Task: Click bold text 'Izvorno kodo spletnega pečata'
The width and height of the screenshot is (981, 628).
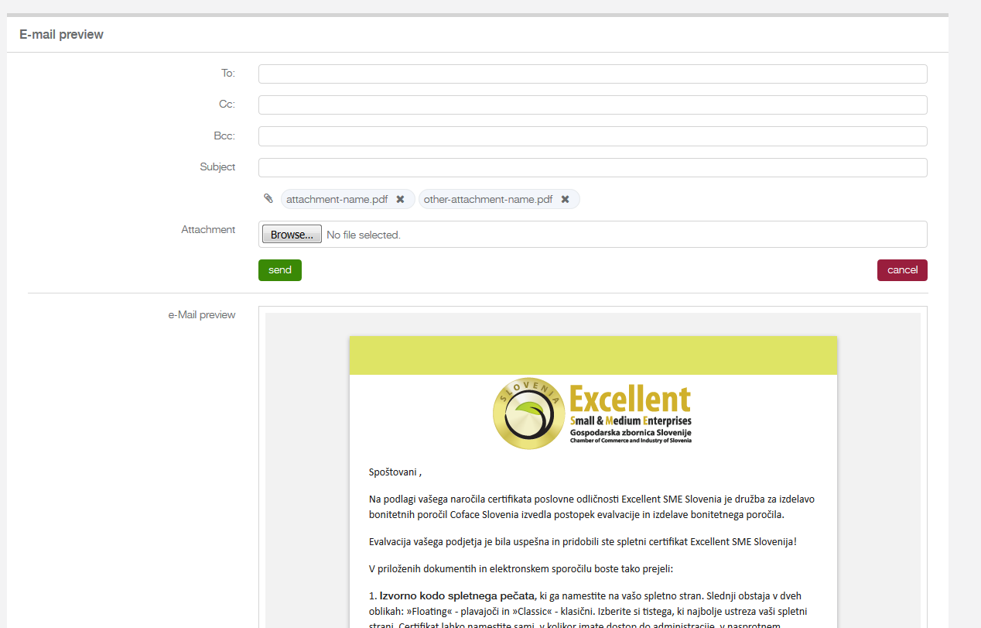Action: 457,595
